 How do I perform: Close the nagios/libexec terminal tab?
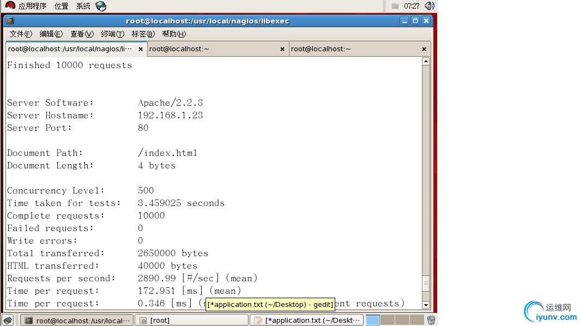[141, 49]
